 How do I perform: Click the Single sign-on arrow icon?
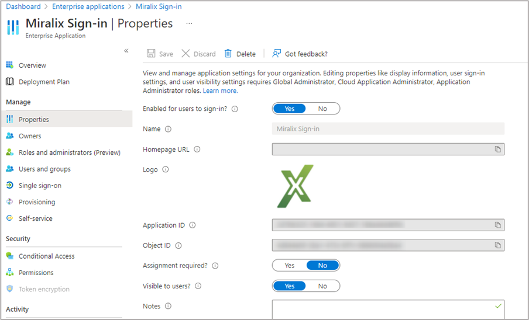pyautogui.click(x=10, y=185)
